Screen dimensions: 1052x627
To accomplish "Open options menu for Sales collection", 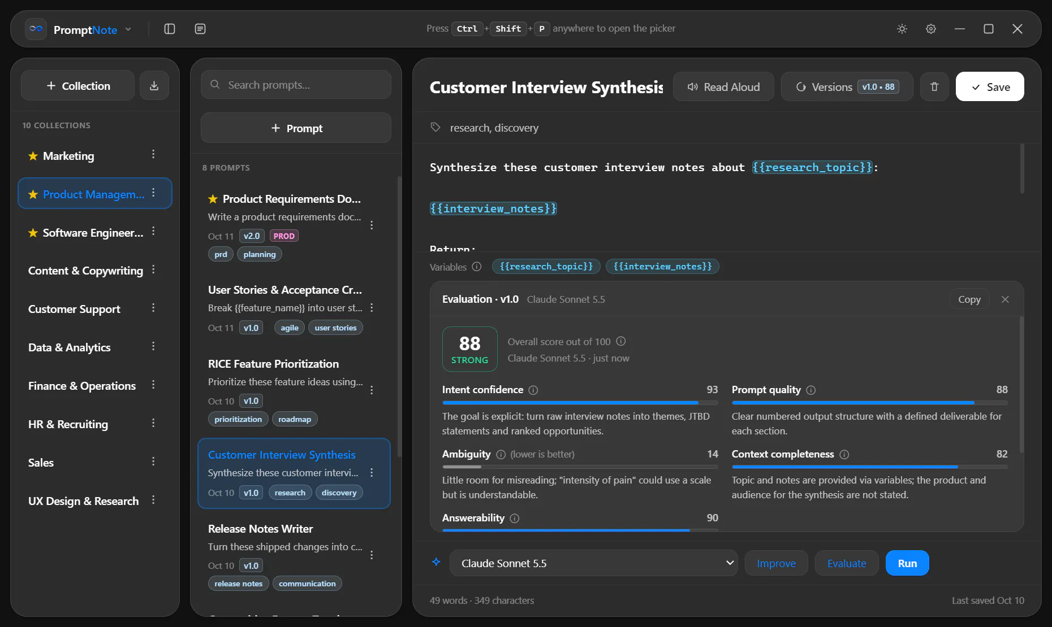I will point(153,462).
